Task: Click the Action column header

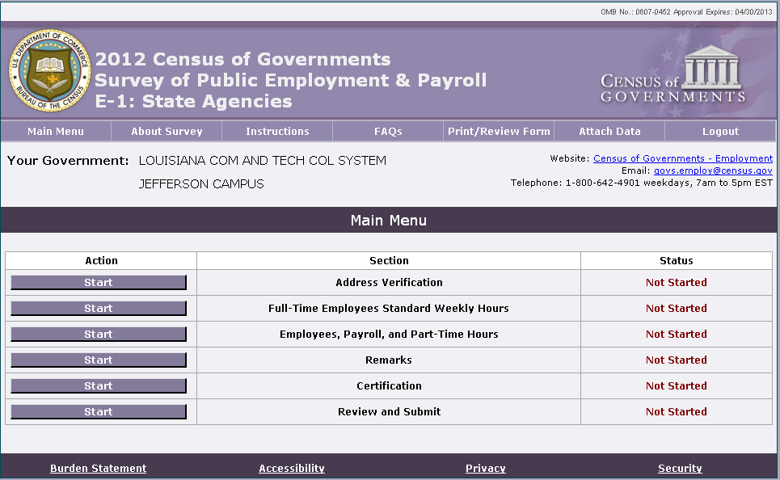Action: click(102, 261)
